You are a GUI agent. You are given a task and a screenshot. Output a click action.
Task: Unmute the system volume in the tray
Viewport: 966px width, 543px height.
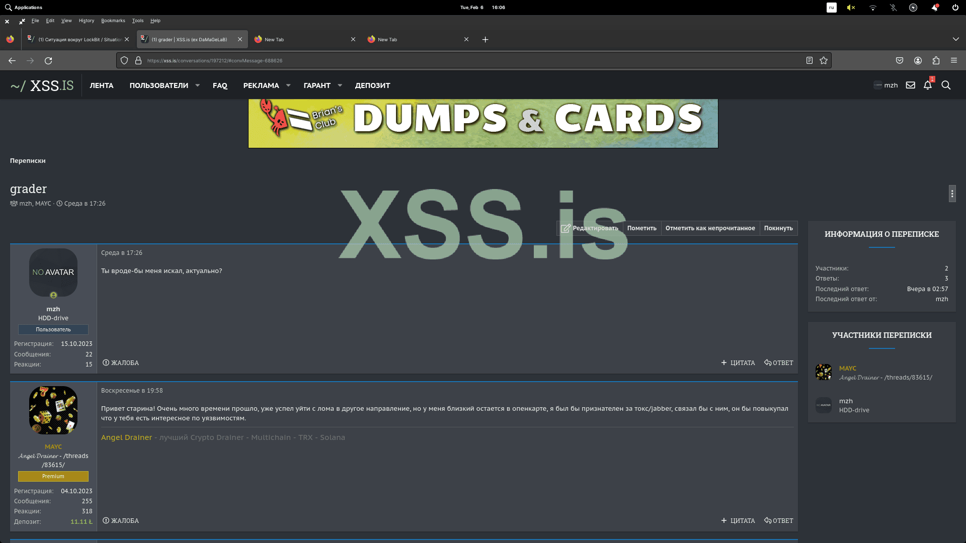pyautogui.click(x=851, y=8)
